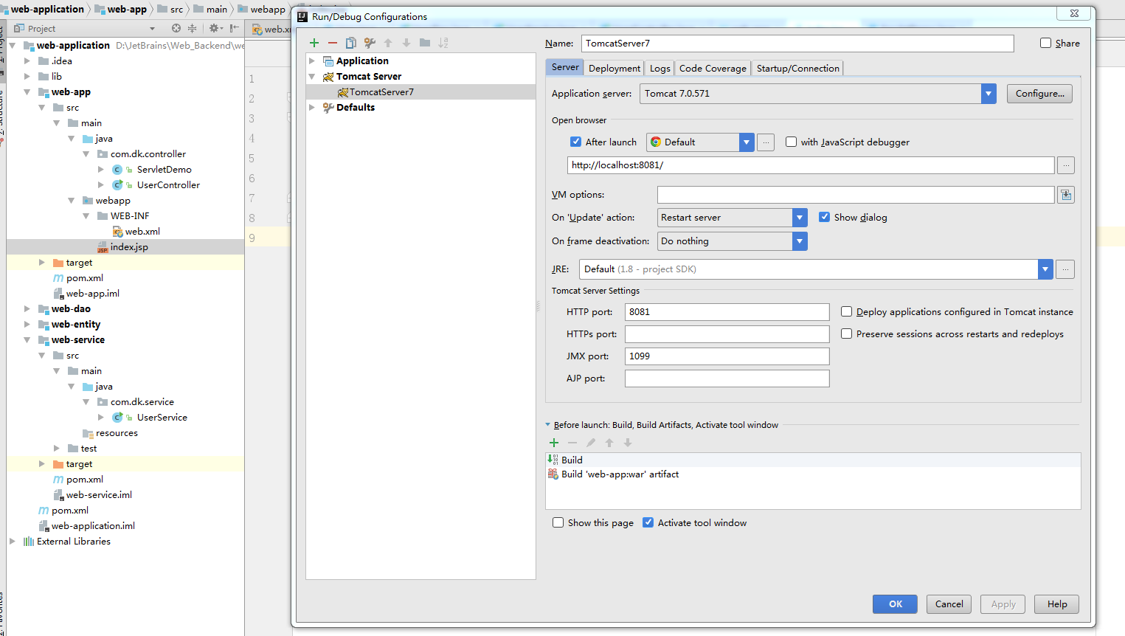Sort configurations alphabetically icon

(x=443, y=43)
